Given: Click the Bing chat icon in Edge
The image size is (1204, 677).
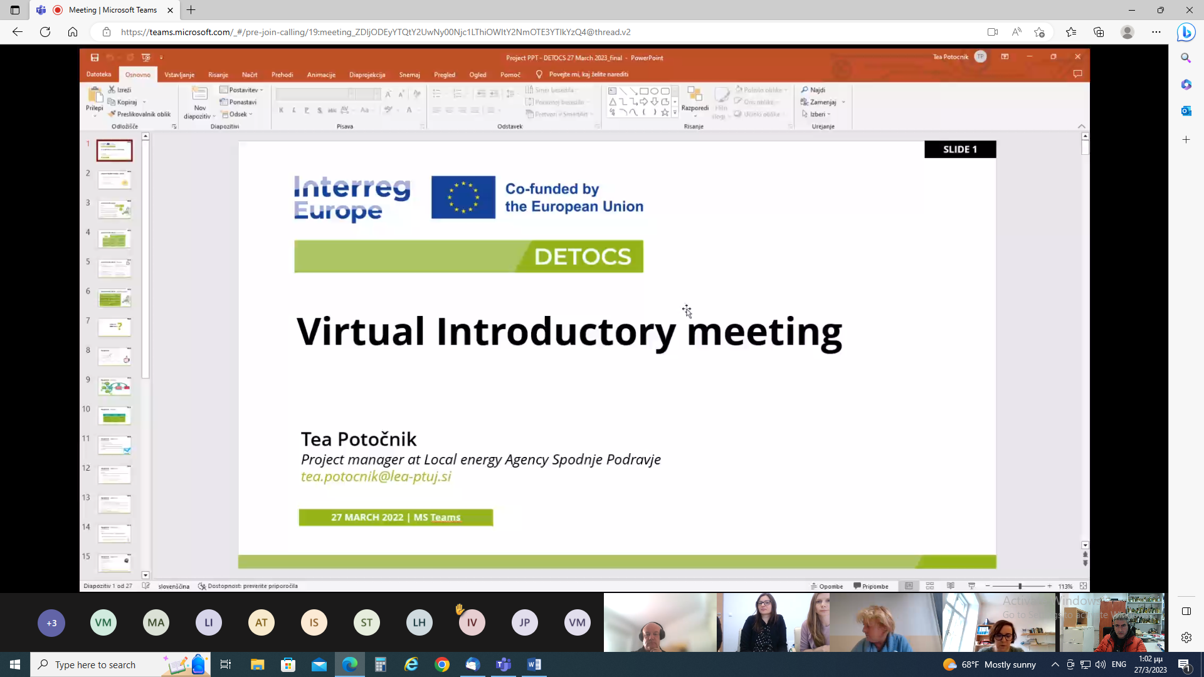Looking at the screenshot, I should [x=1186, y=32].
